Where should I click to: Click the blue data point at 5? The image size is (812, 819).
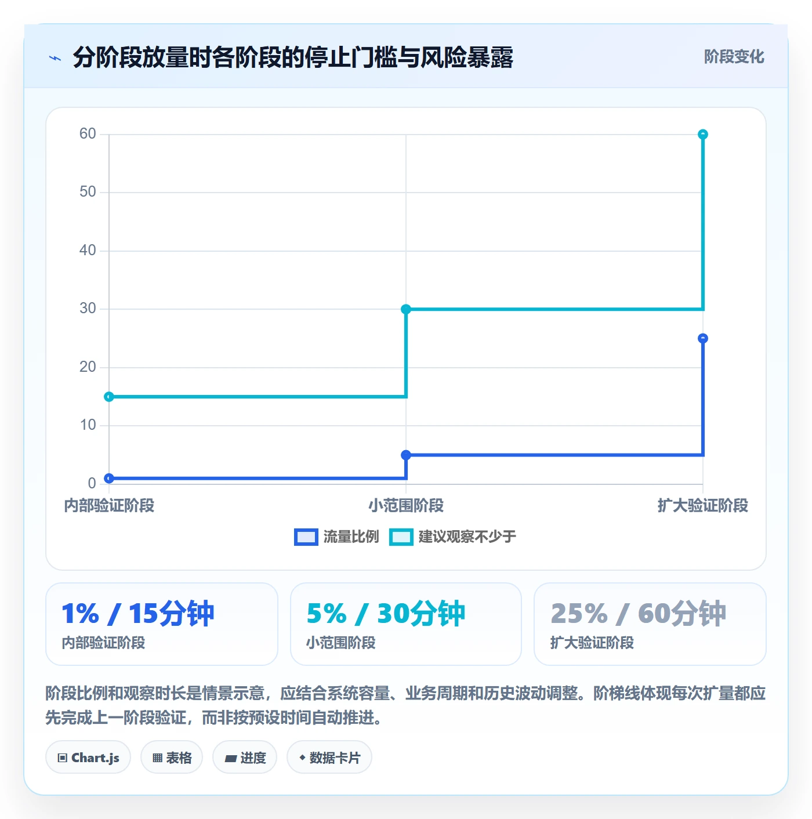pos(406,455)
